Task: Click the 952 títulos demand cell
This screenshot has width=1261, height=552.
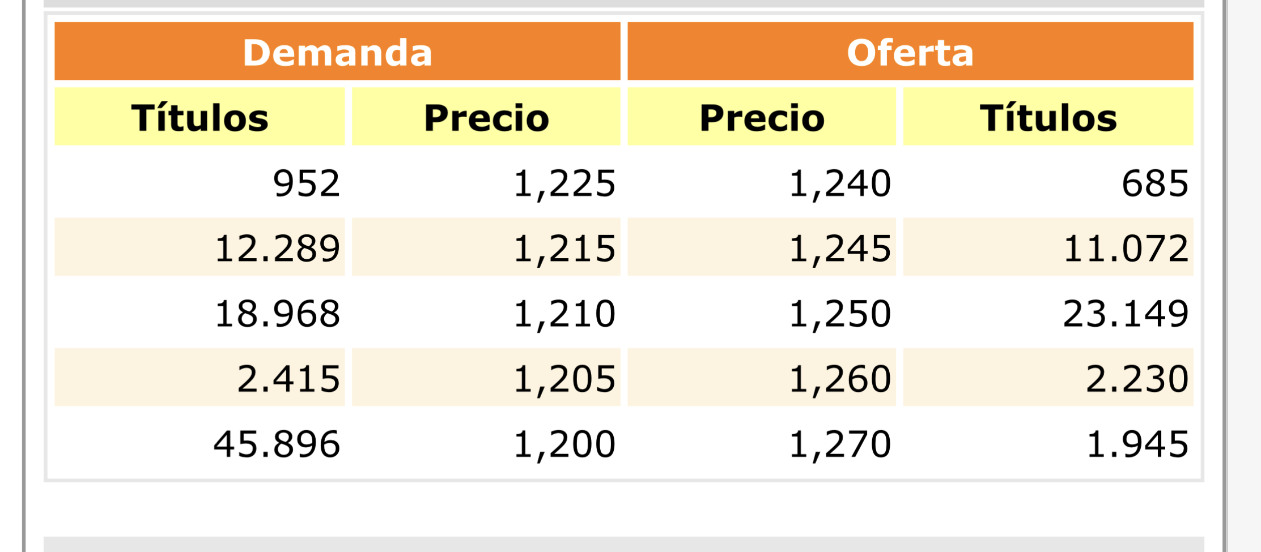Action: pos(199,182)
